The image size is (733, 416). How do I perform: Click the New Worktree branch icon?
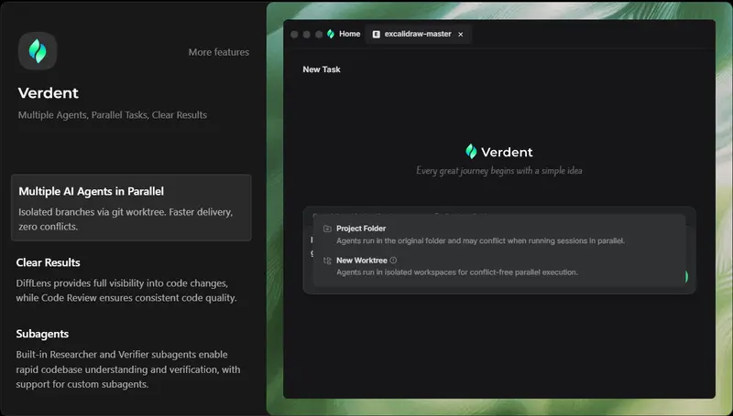pos(327,261)
